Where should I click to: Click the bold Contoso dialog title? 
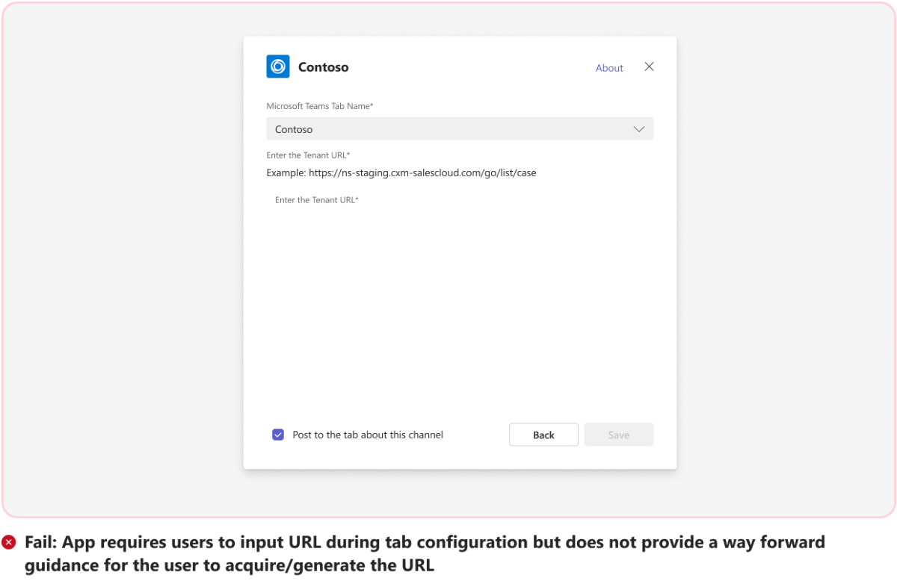tap(323, 67)
